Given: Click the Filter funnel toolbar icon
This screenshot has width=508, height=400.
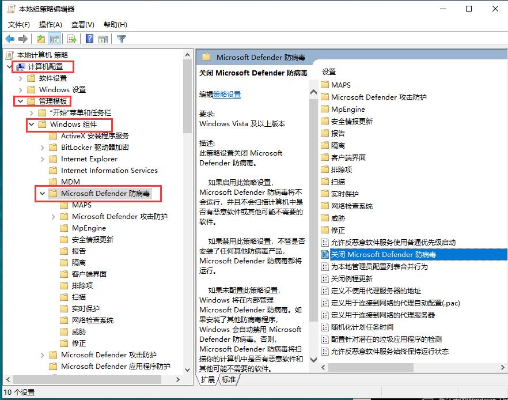Looking at the screenshot, I should coord(121,39).
